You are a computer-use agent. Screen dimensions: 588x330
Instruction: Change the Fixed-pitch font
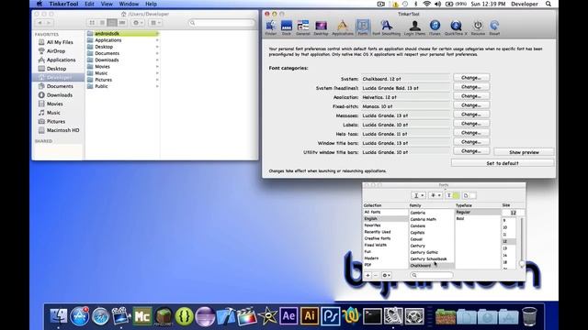[471, 105]
